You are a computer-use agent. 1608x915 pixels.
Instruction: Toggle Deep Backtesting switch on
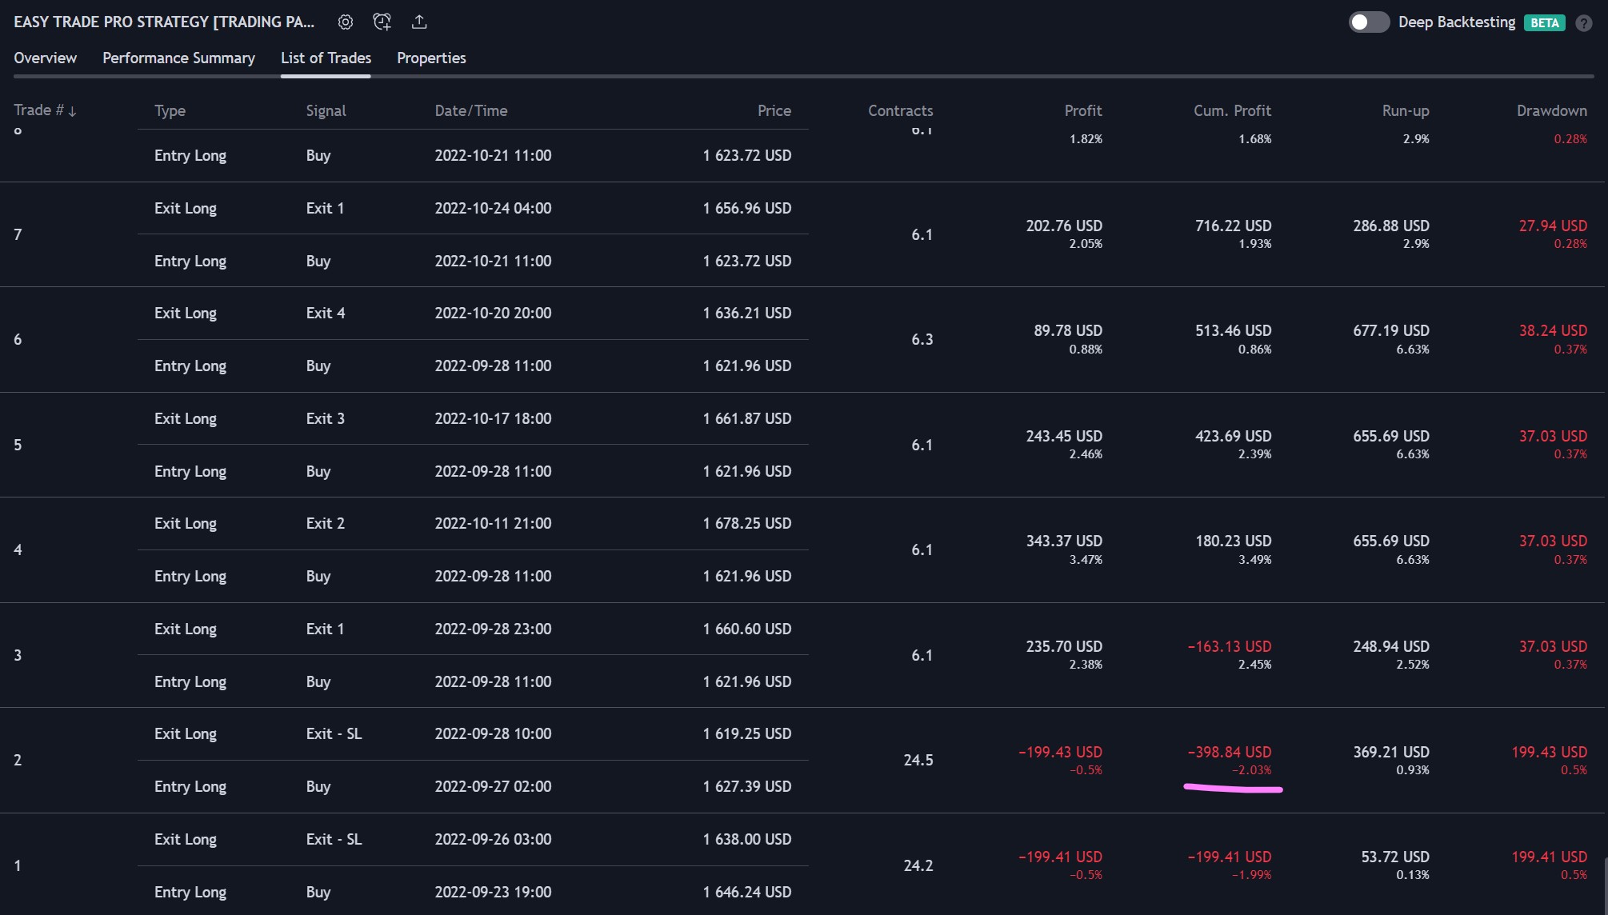(1369, 22)
